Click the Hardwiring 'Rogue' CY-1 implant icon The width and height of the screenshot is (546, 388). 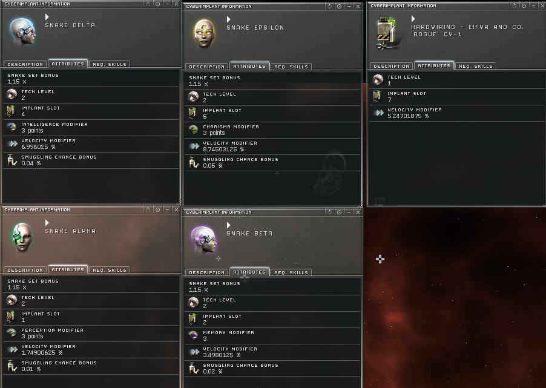pos(387,33)
